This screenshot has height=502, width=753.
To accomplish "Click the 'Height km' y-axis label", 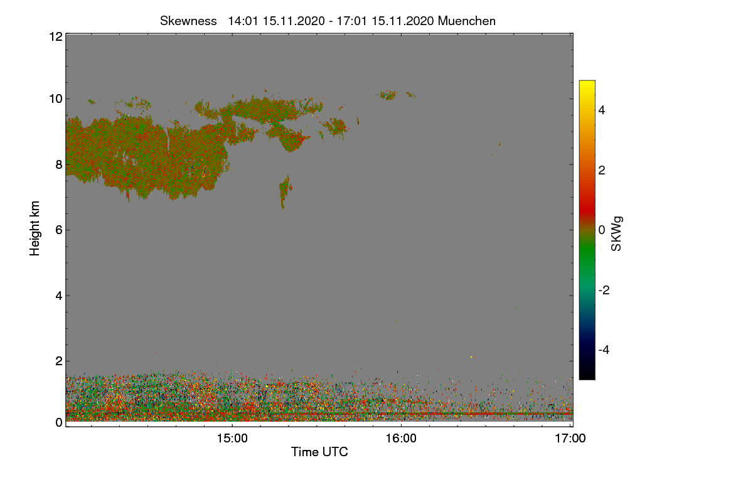I will click(35, 228).
